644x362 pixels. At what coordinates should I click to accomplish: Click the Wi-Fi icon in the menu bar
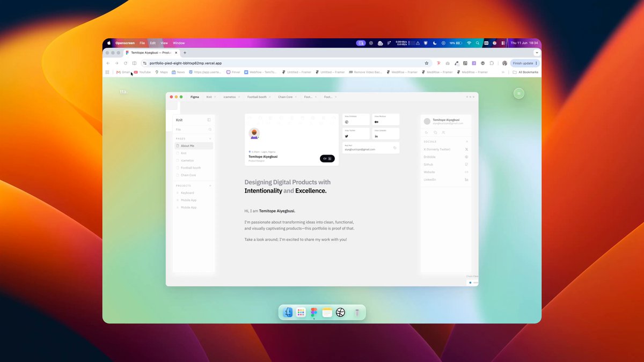pos(469,43)
